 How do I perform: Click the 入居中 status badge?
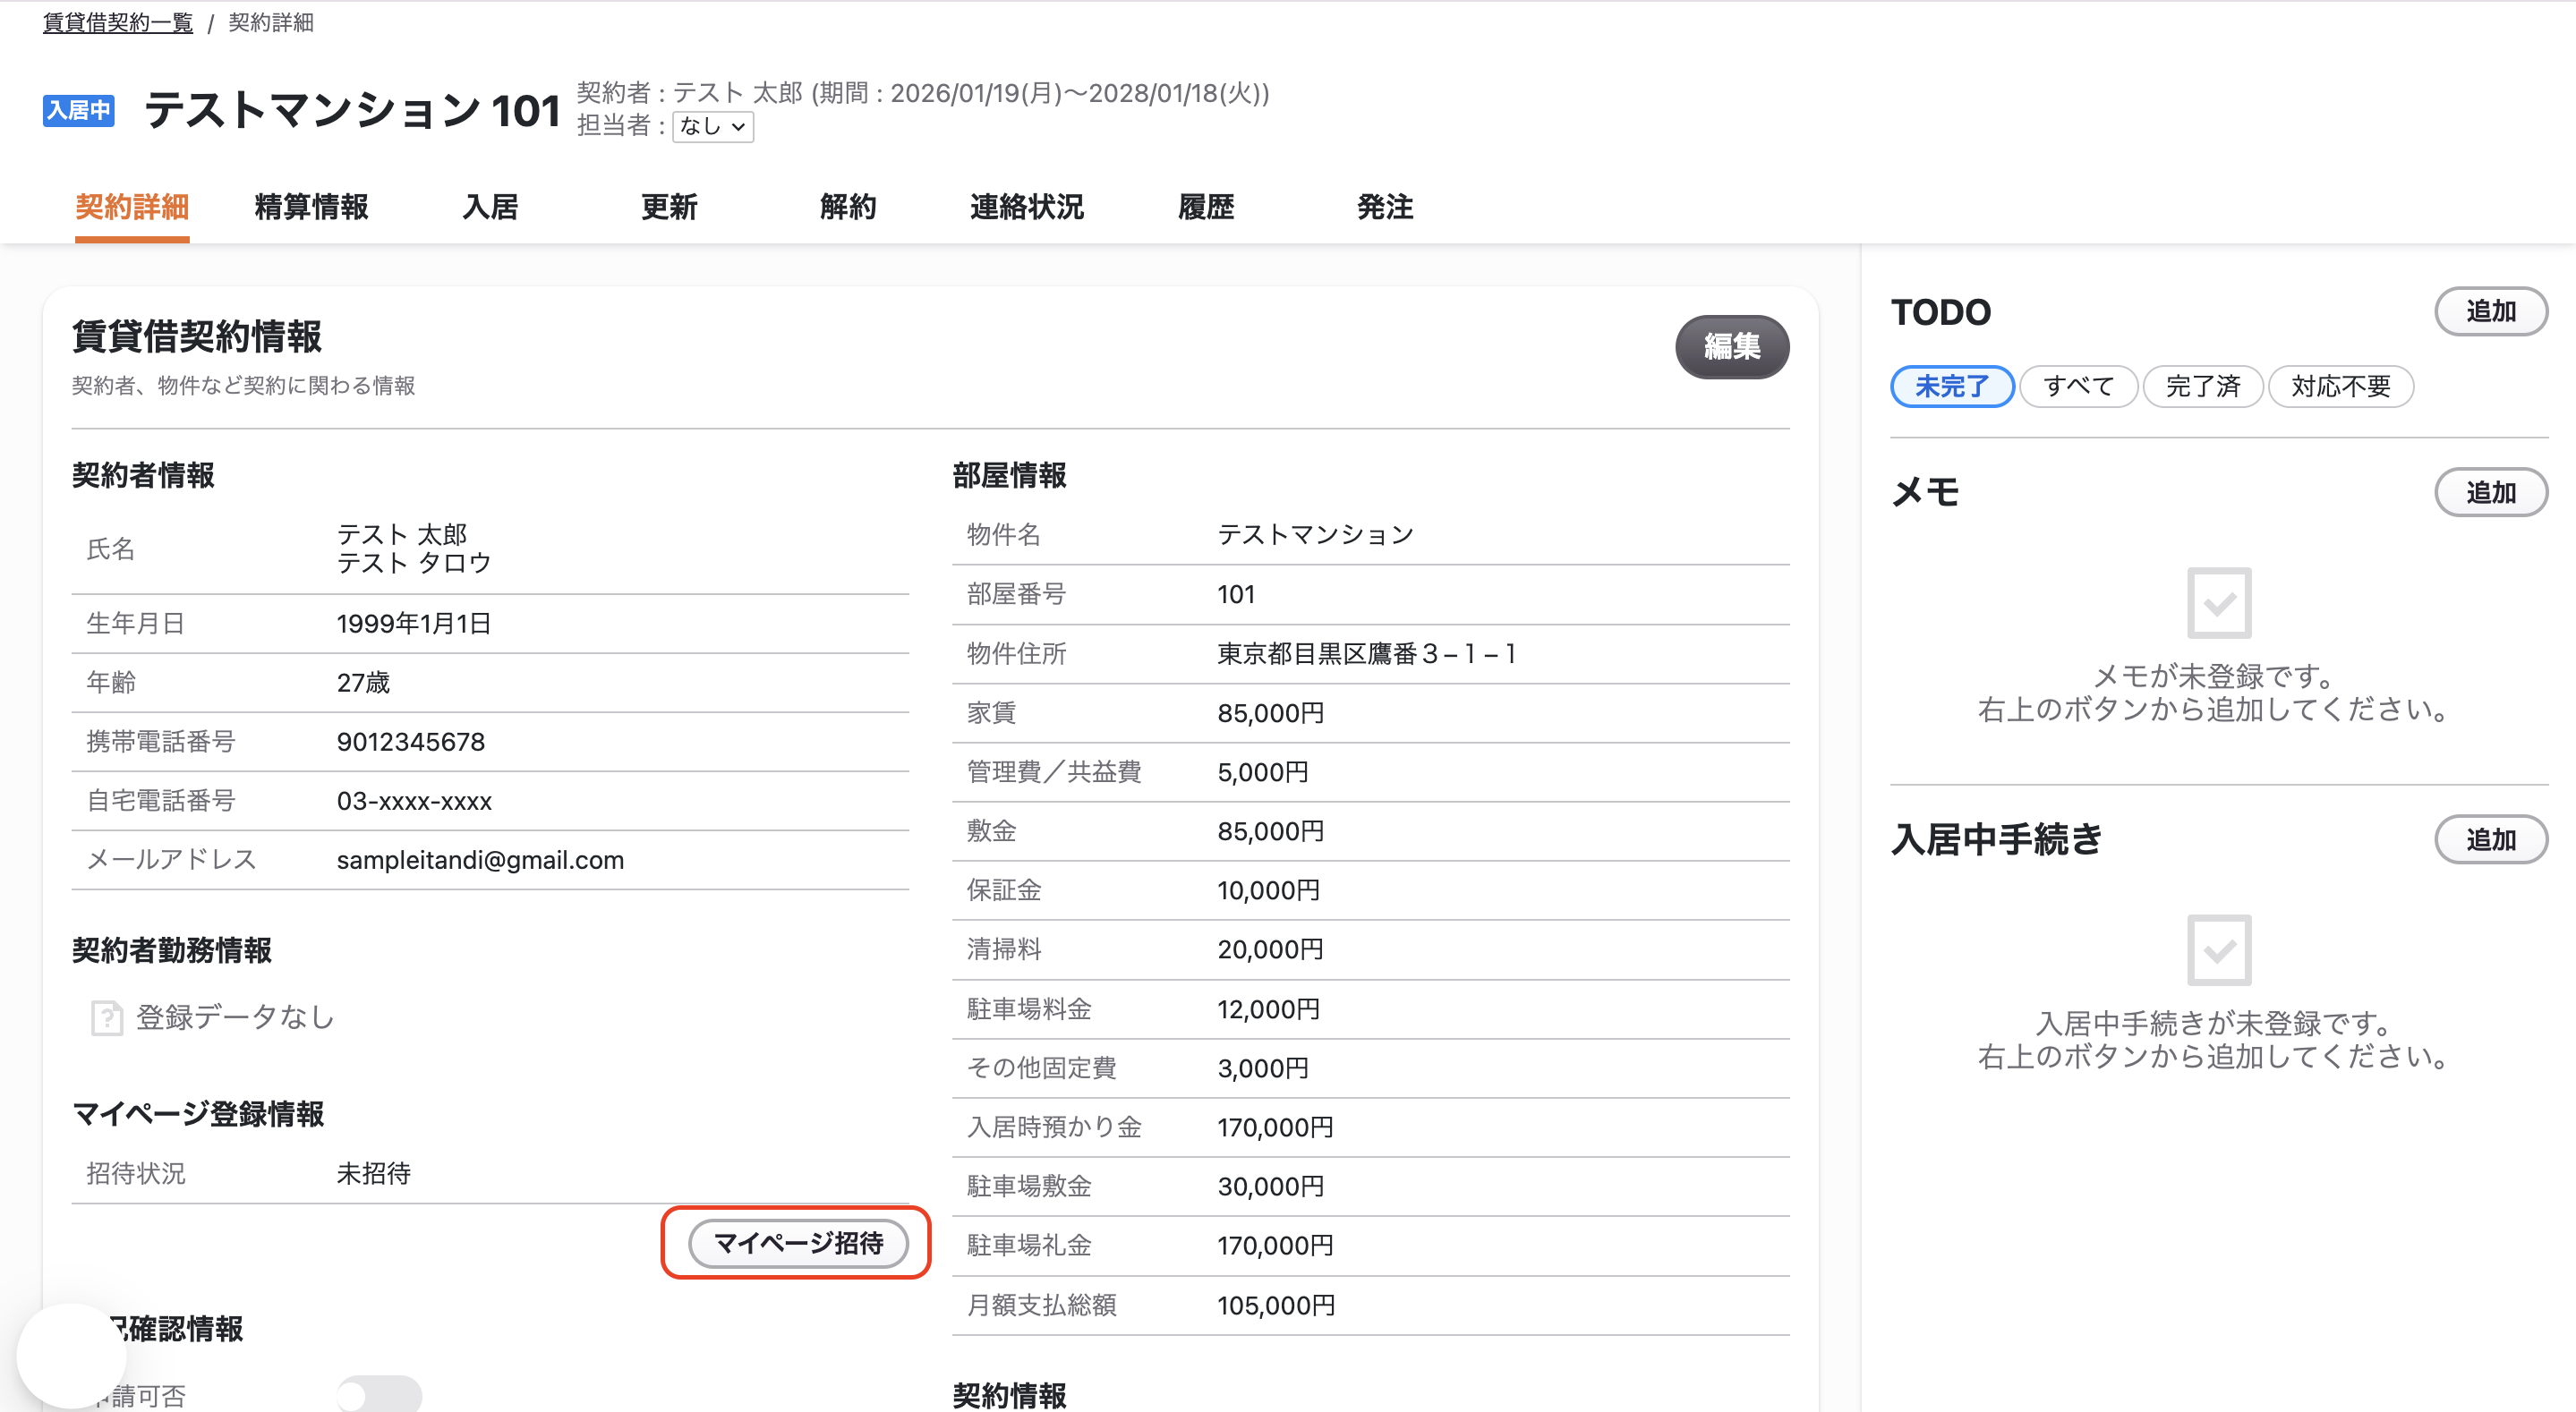click(79, 110)
